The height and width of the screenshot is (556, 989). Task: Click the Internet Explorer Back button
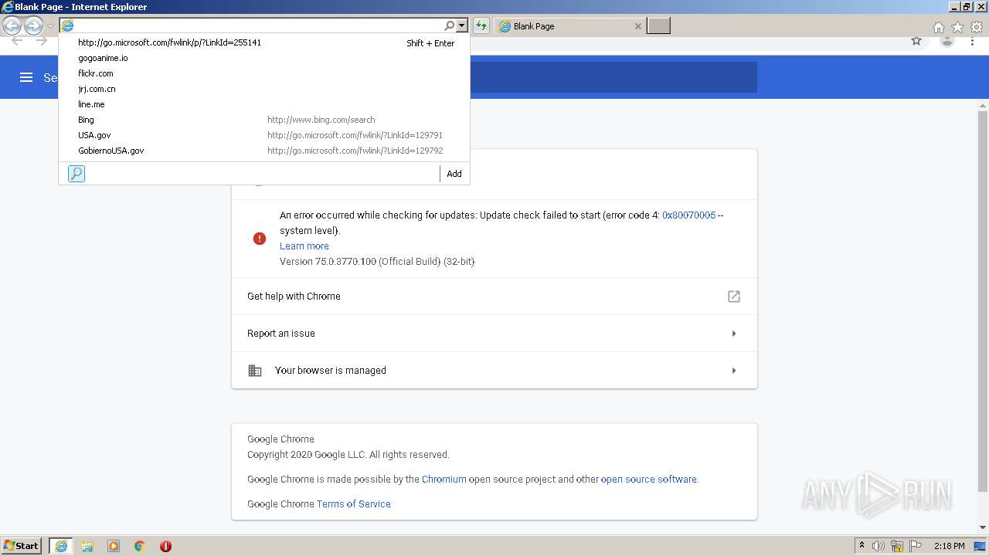(x=12, y=26)
